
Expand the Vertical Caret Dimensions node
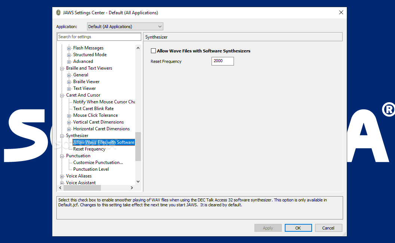pyautogui.click(x=69, y=122)
